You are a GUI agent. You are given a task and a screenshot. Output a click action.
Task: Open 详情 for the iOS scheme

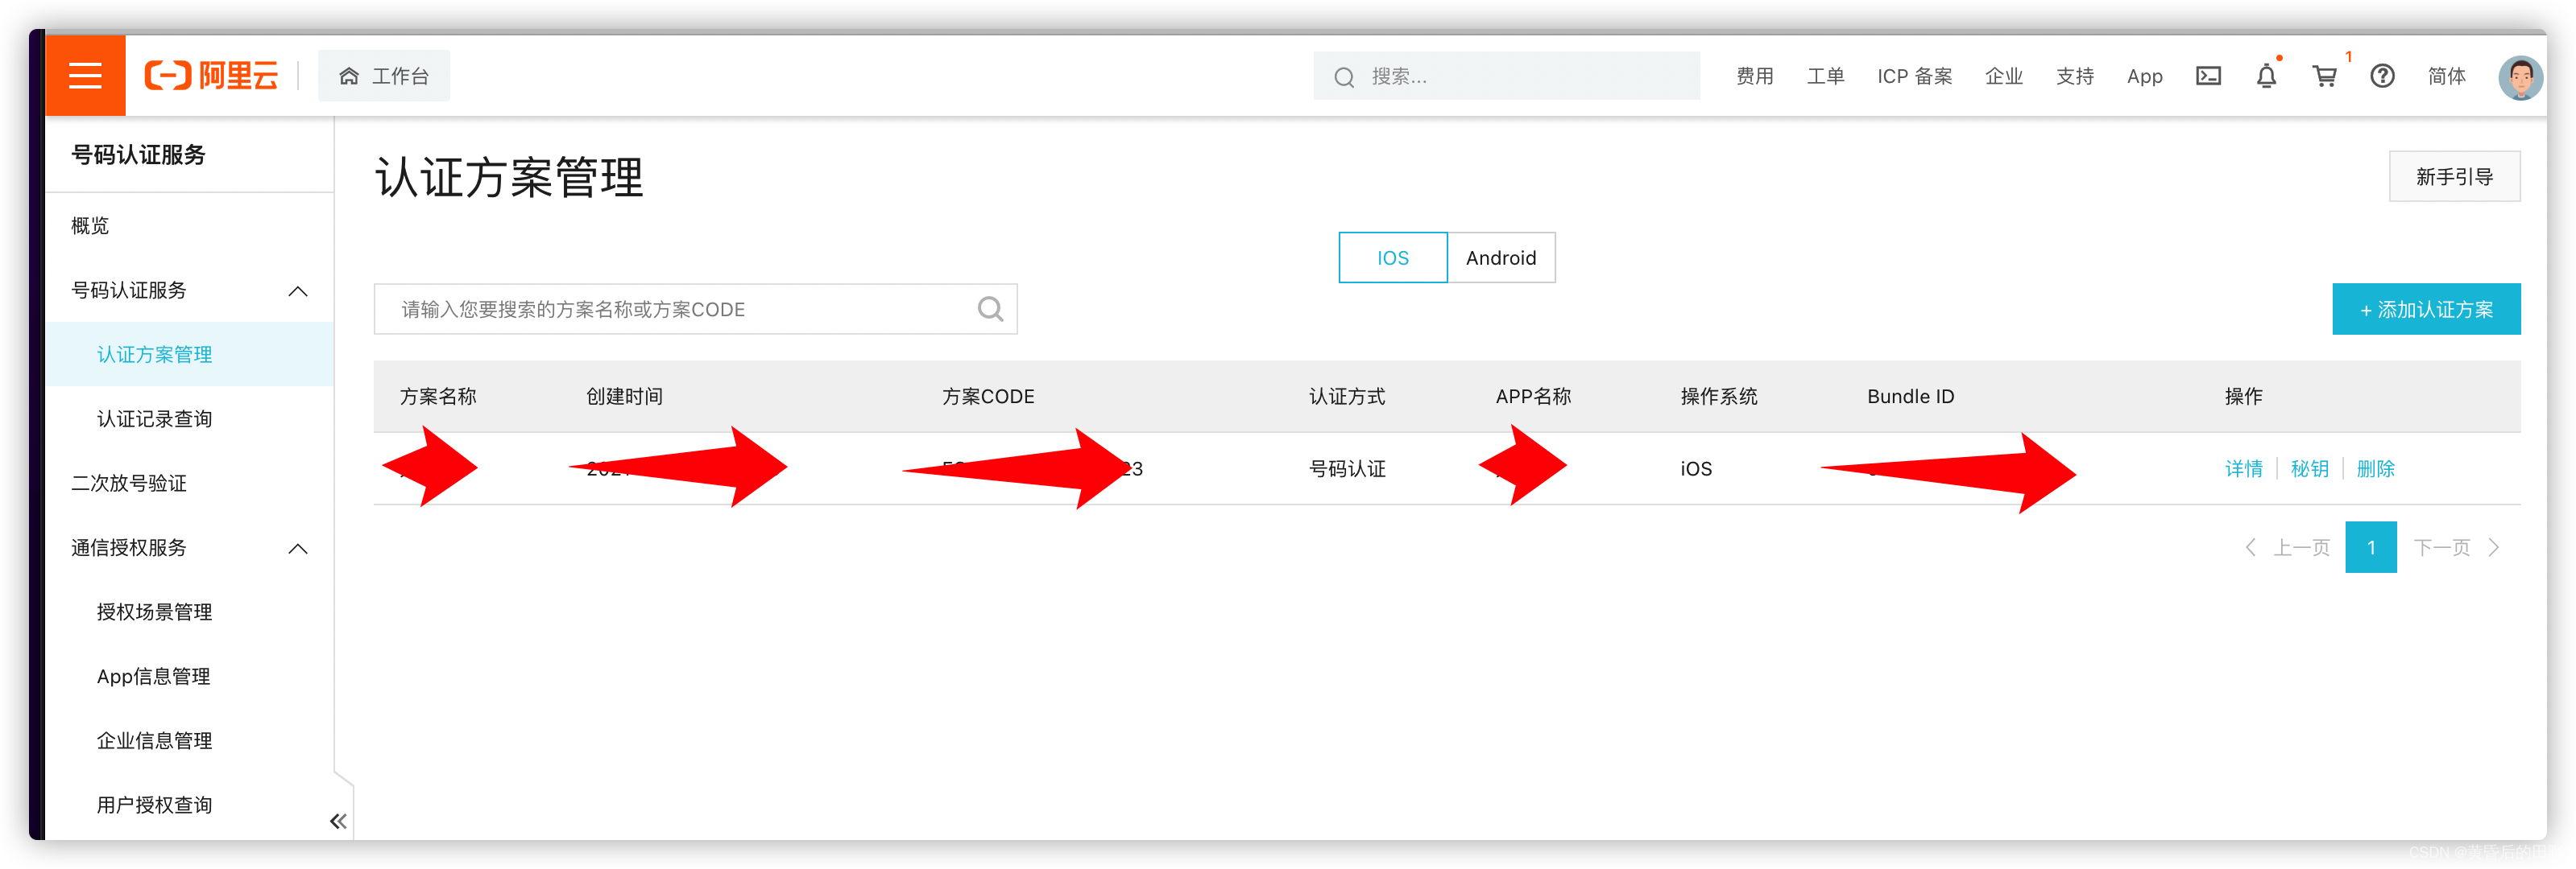pyautogui.click(x=2243, y=468)
